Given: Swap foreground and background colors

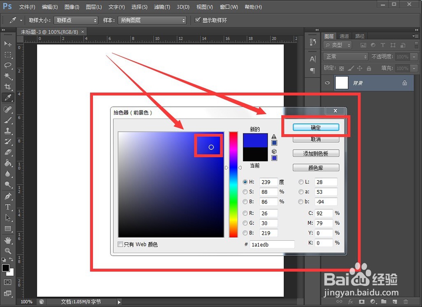Looking at the screenshot, I should [11, 259].
